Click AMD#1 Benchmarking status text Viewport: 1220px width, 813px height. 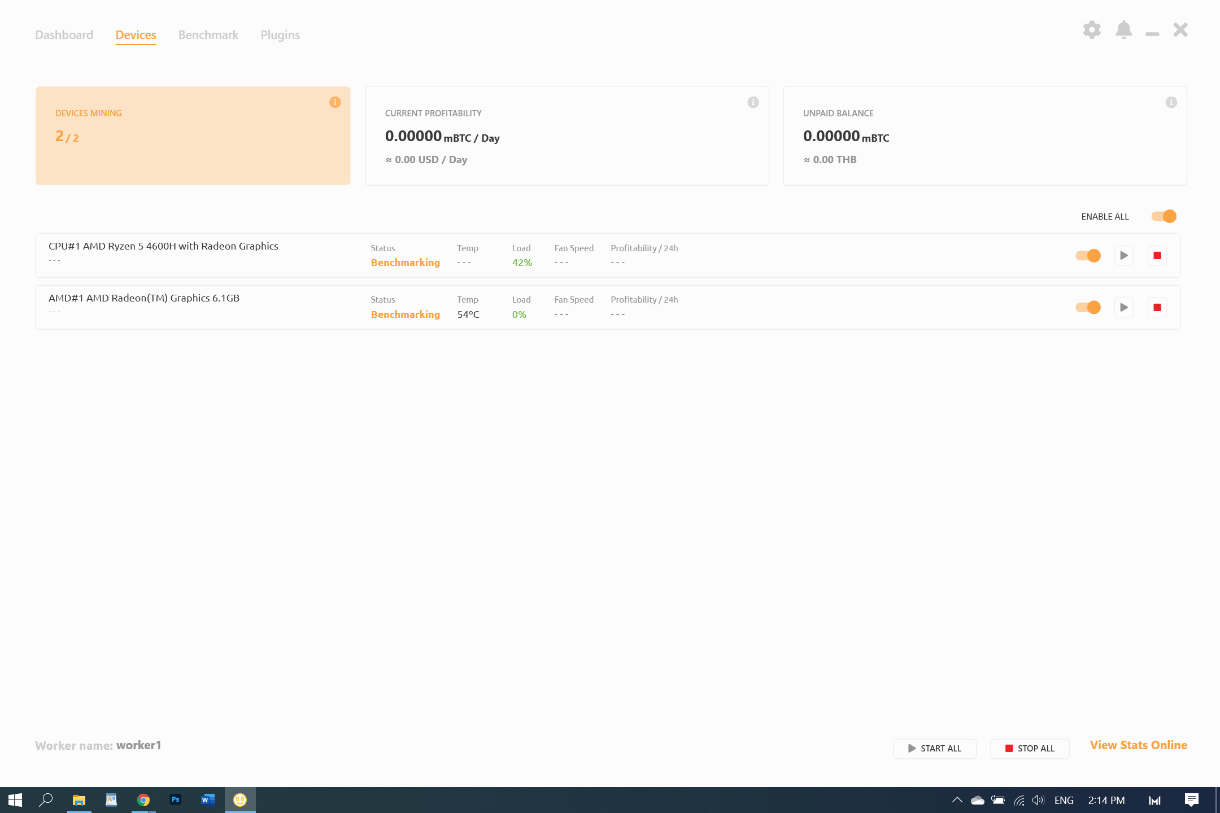pos(405,314)
